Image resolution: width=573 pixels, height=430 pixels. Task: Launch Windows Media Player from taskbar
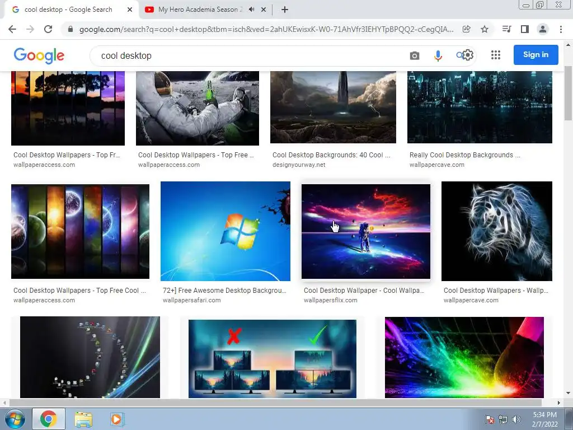[117, 419]
